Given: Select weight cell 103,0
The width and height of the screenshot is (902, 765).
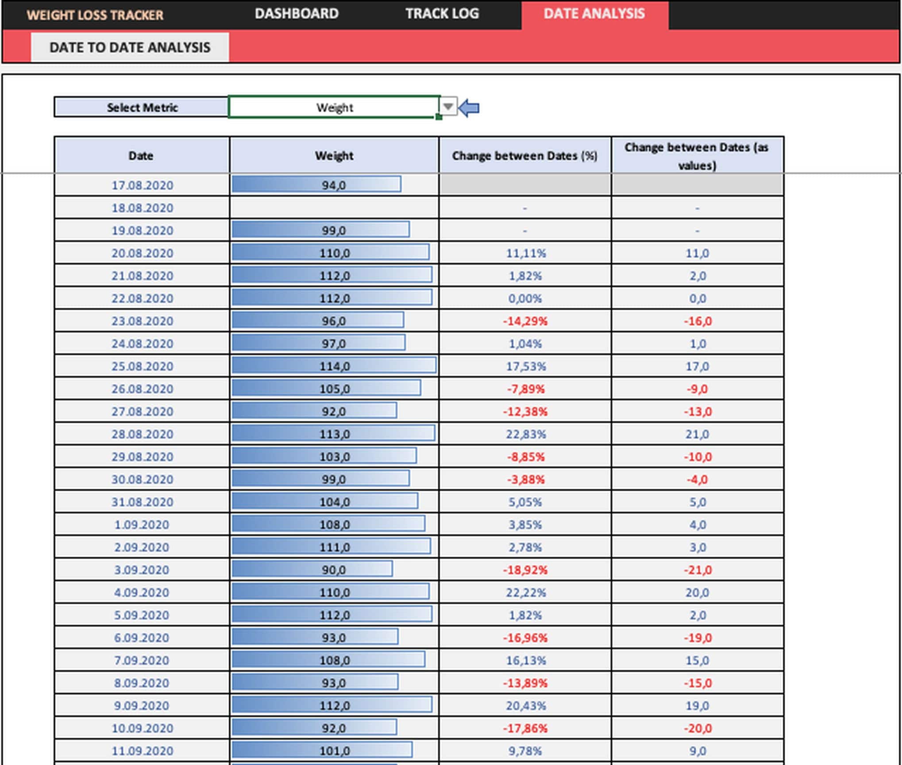Looking at the screenshot, I should (x=334, y=456).
